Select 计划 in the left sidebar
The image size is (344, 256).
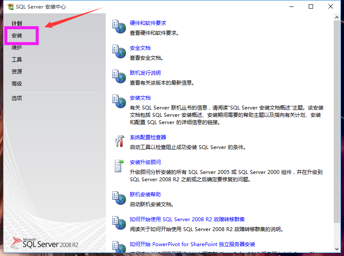pyautogui.click(x=17, y=24)
